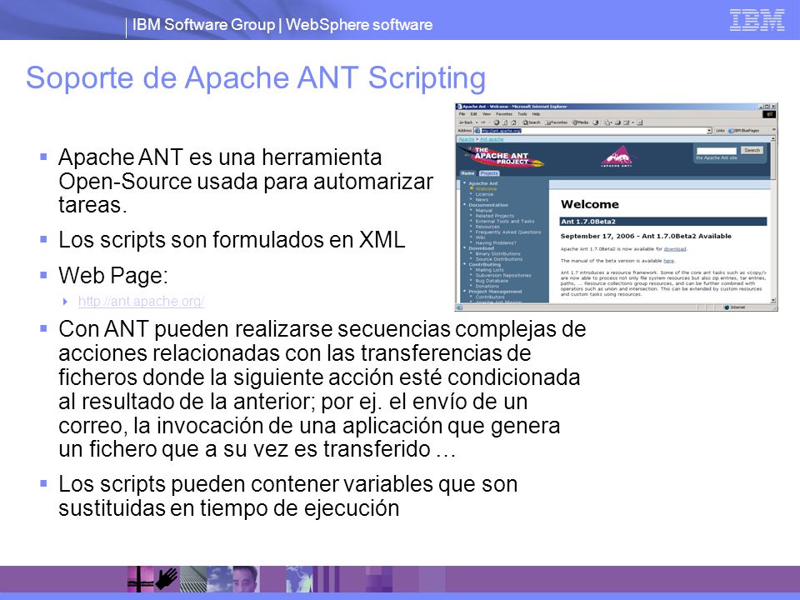Image resolution: width=800 pixels, height=600 pixels.
Task: Open the View menu in Internet Explorer
Action: 487,114
